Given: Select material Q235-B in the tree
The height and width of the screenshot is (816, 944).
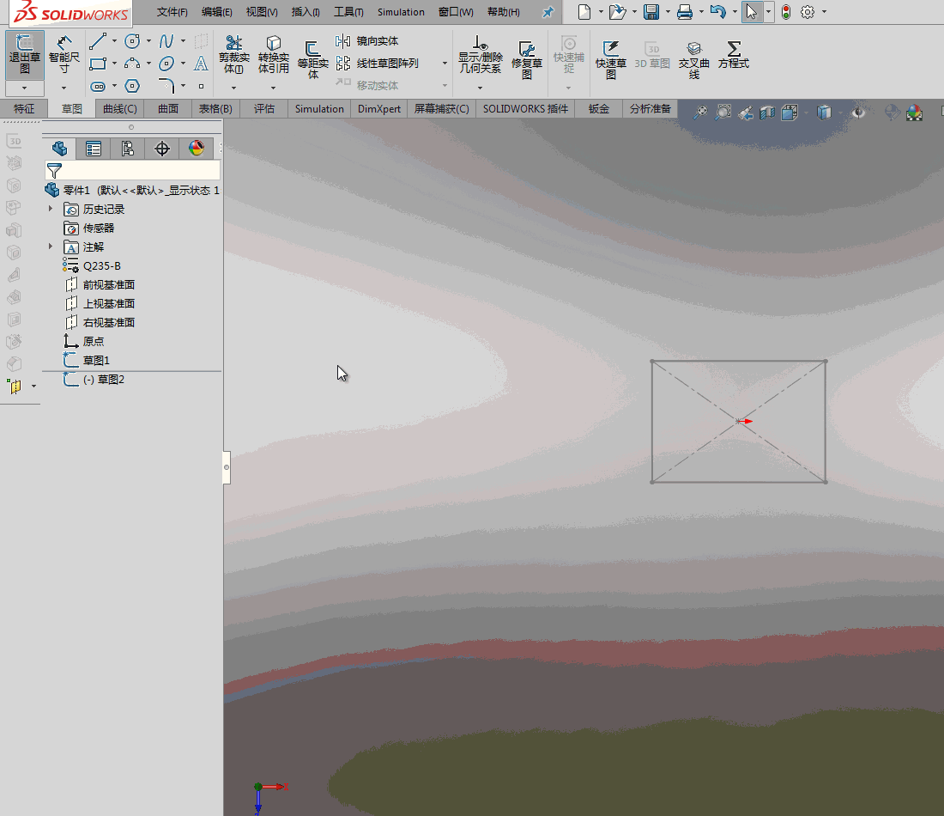Looking at the screenshot, I should (x=92, y=265).
